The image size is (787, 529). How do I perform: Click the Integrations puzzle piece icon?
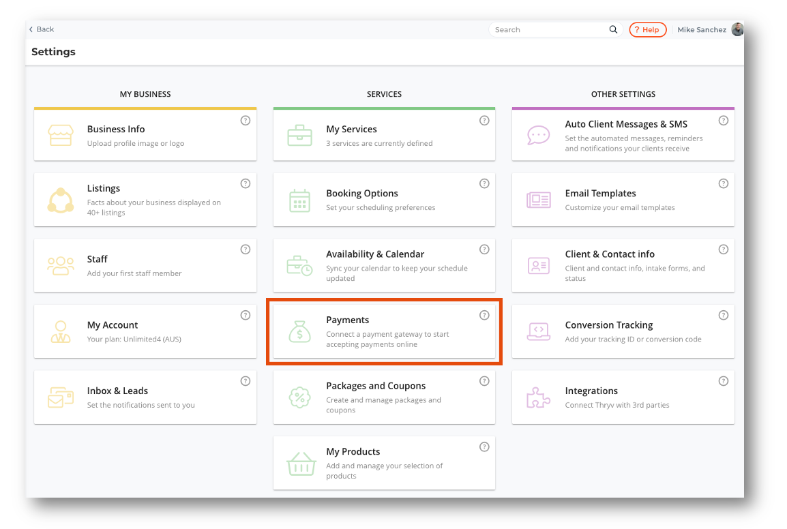pos(539,397)
